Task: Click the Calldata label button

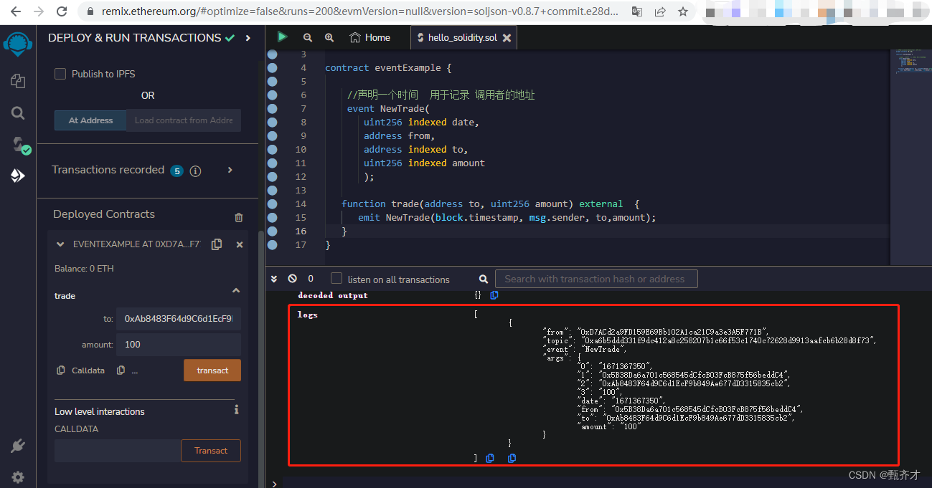Action: 88,370
